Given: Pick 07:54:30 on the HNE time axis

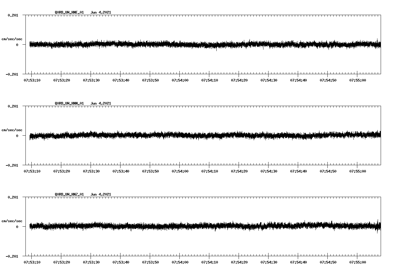Looking at the screenshot, I should click(269, 80).
